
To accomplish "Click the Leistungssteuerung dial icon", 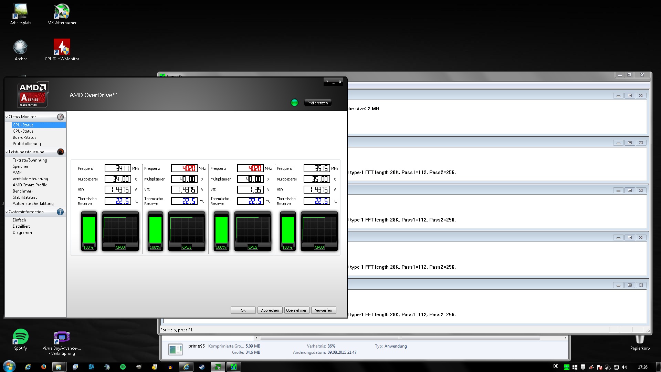I will pyautogui.click(x=60, y=152).
